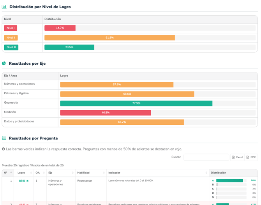This screenshot has height=205, width=261.
Task: Click the bar chart icon beside Distribución por Nivel de Logro
Action: (x=4, y=7)
